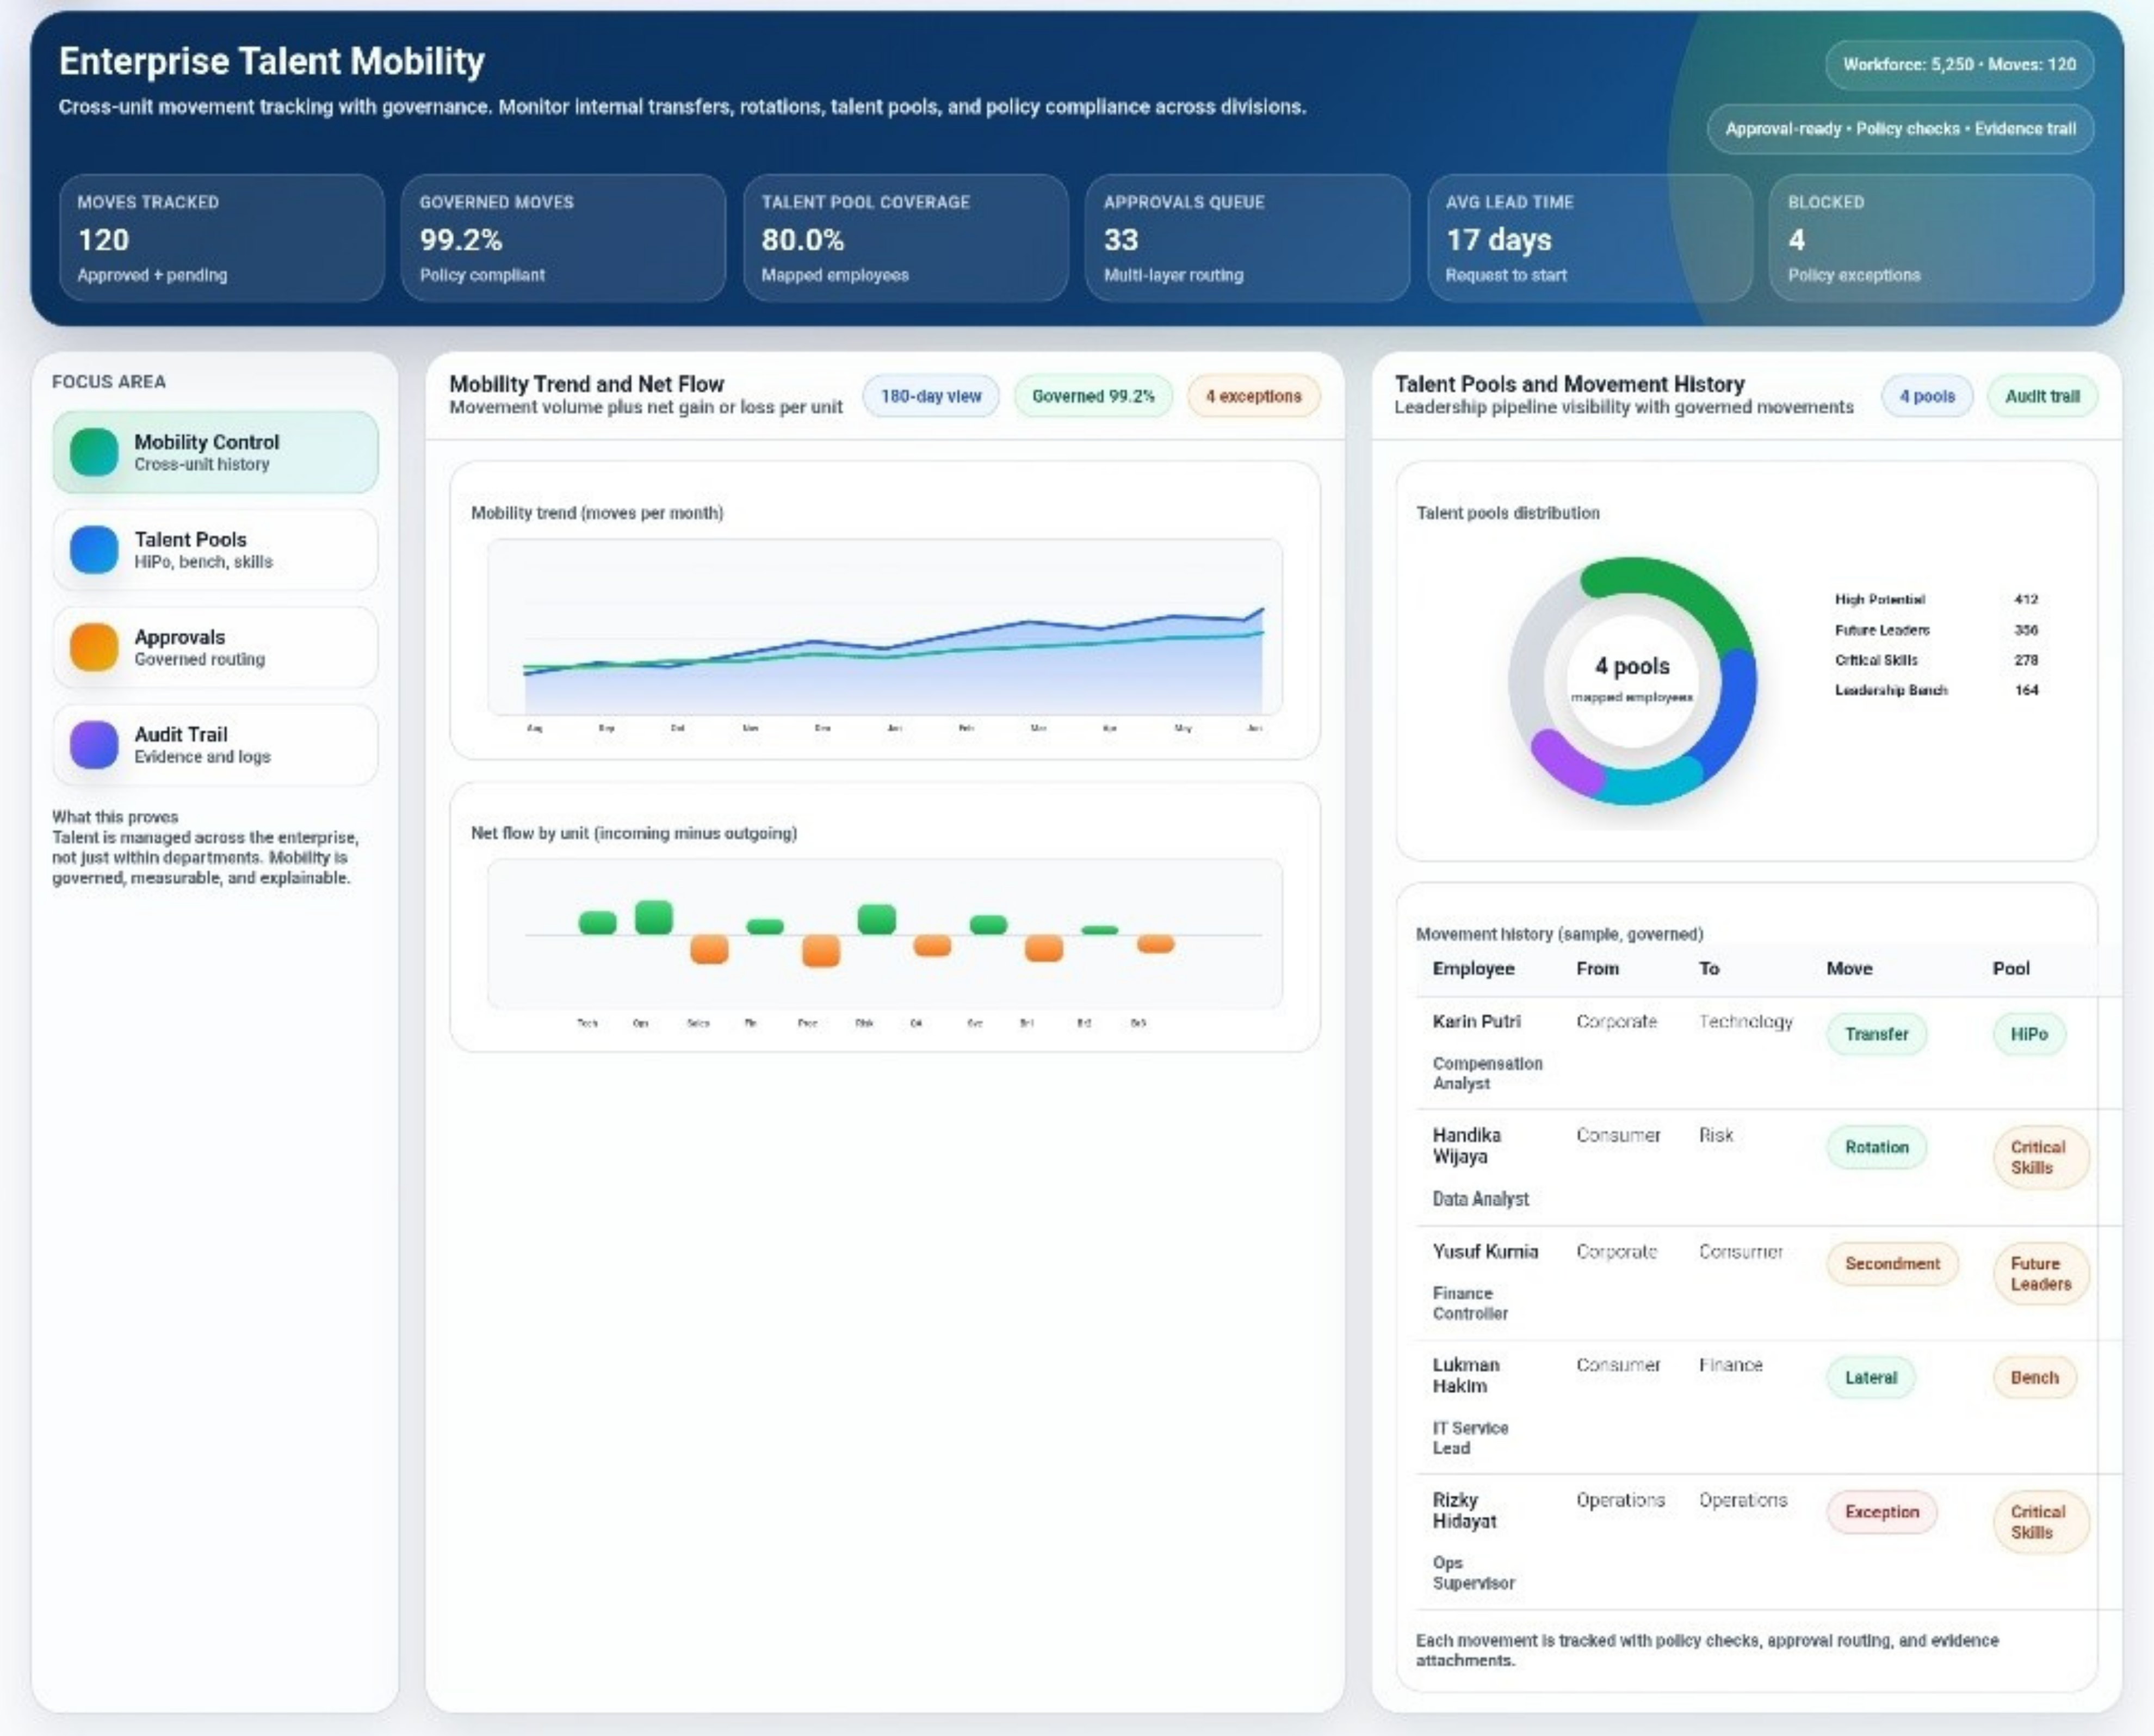Click the 180-day view pill
The height and width of the screenshot is (1736, 2154).
tap(930, 396)
